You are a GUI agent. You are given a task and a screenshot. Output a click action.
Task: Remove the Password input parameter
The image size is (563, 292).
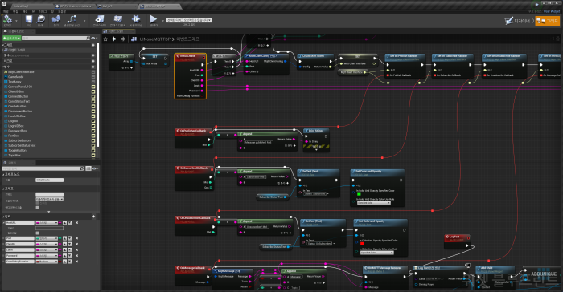(76, 255)
